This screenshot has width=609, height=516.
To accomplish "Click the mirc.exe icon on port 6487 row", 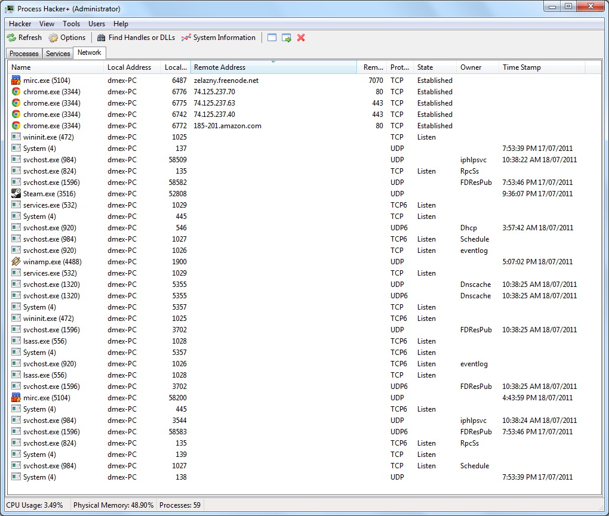I will click(x=16, y=81).
